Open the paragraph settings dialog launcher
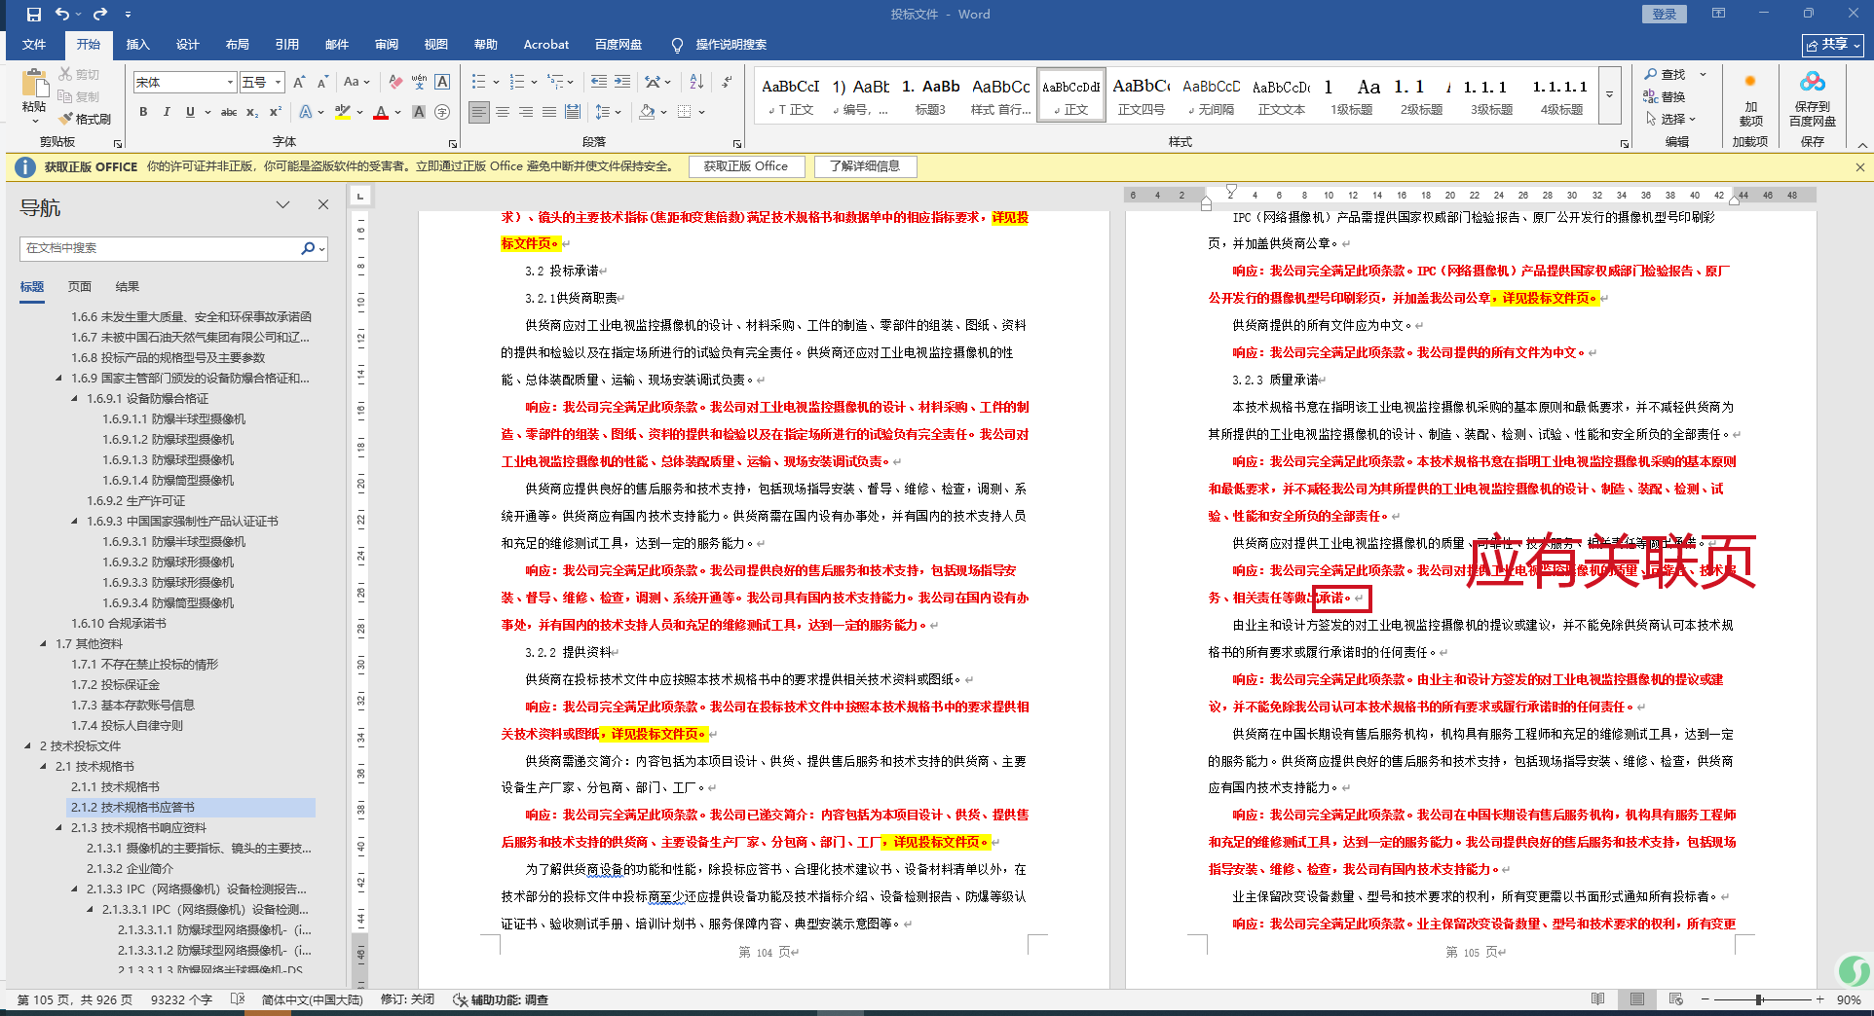1874x1016 pixels. (x=737, y=143)
